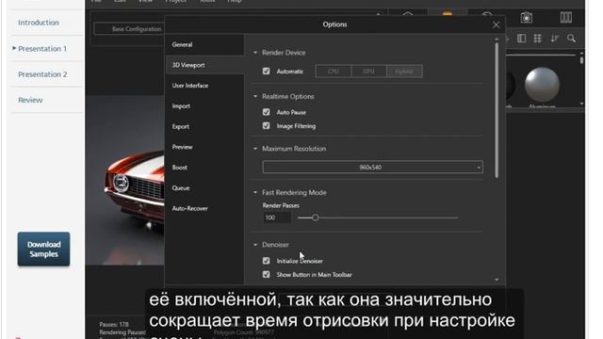This screenshot has width=603, height=339.
Task: Click the Options dialog vertical scrollbar
Action: point(497,110)
